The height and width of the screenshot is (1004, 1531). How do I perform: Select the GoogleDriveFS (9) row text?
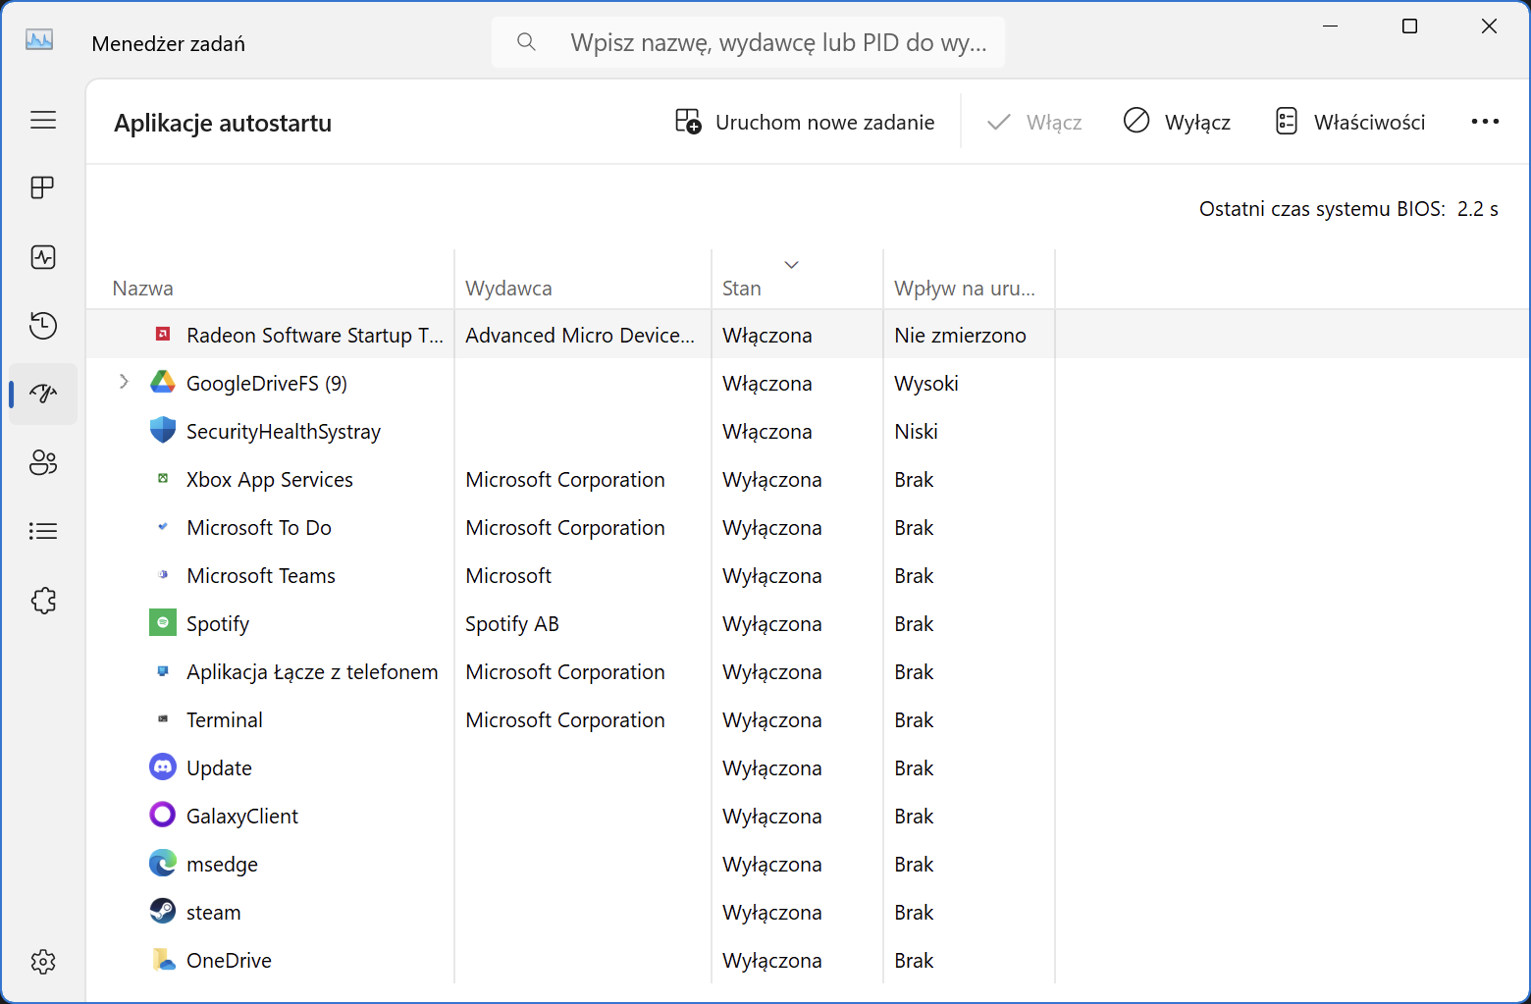coord(267,384)
